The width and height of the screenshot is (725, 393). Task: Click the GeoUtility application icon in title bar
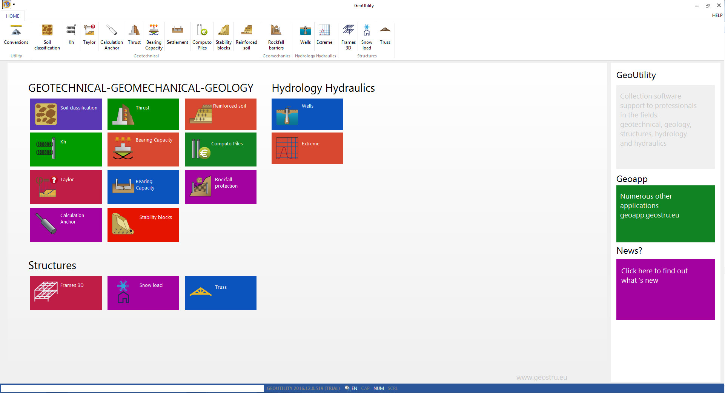pos(6,5)
